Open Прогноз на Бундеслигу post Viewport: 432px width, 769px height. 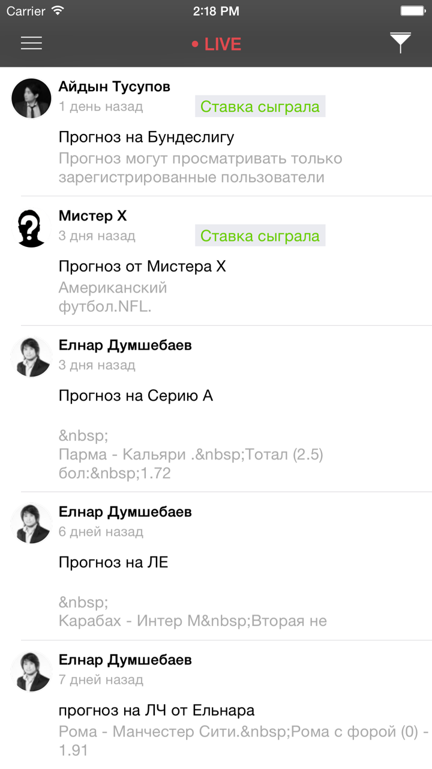click(146, 137)
